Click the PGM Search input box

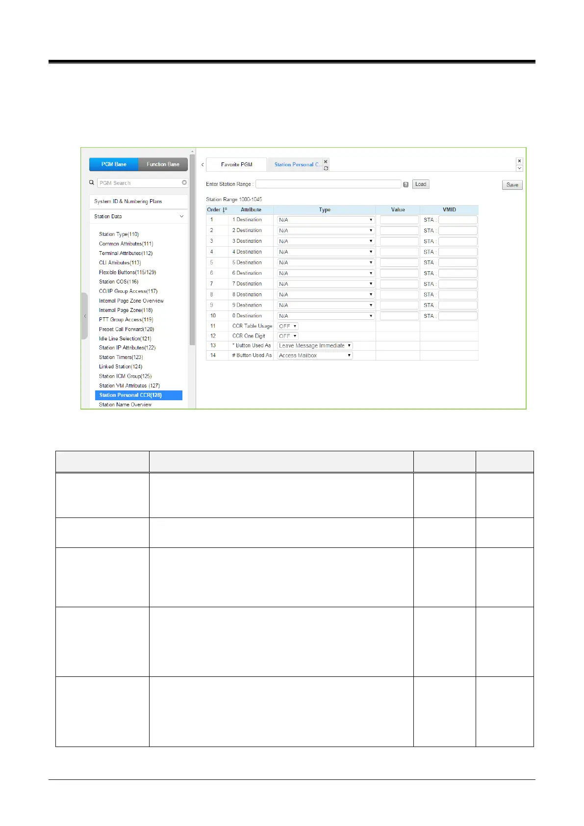[x=142, y=183]
